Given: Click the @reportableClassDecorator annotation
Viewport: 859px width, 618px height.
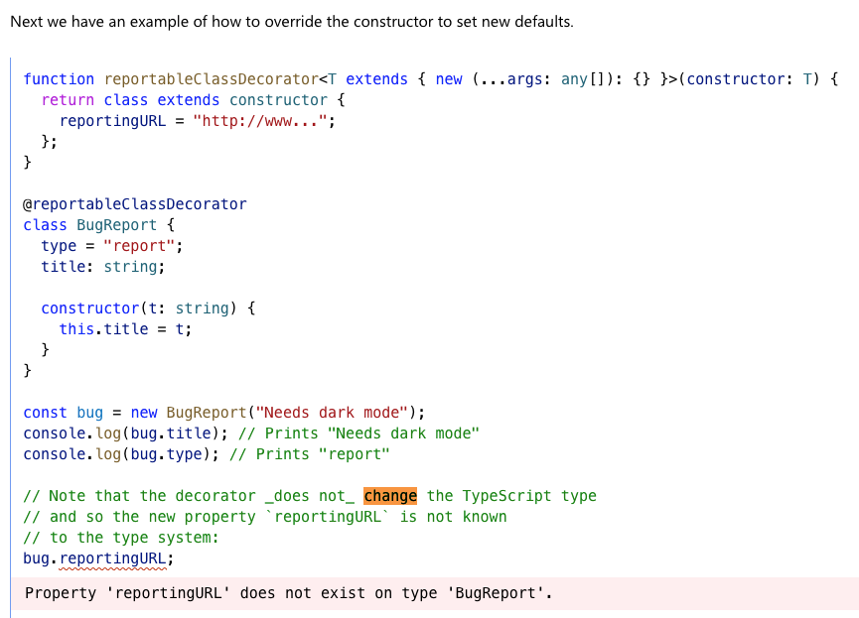Looking at the screenshot, I should point(133,203).
